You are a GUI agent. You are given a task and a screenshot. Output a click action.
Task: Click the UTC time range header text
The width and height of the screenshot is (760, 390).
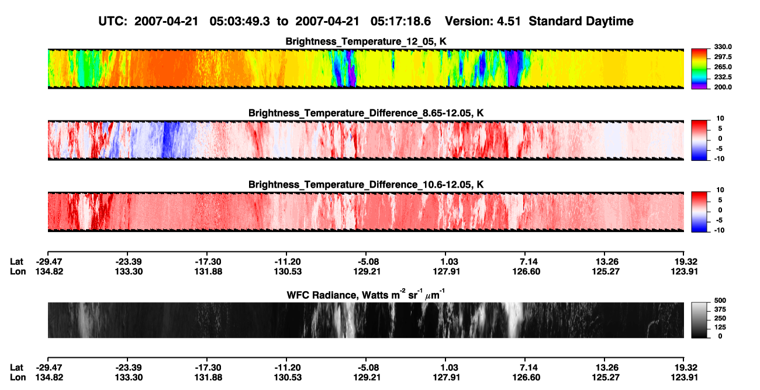point(266,22)
